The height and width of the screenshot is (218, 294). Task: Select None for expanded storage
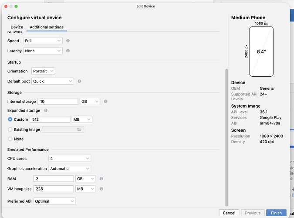10,139
